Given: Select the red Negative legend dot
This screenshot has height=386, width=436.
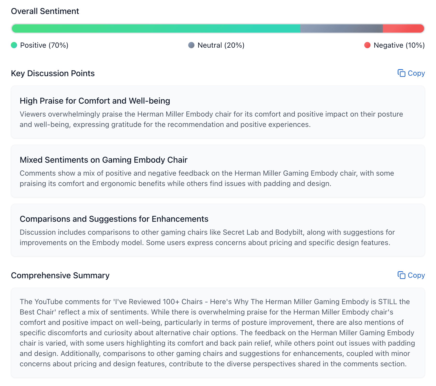Looking at the screenshot, I should pos(367,45).
